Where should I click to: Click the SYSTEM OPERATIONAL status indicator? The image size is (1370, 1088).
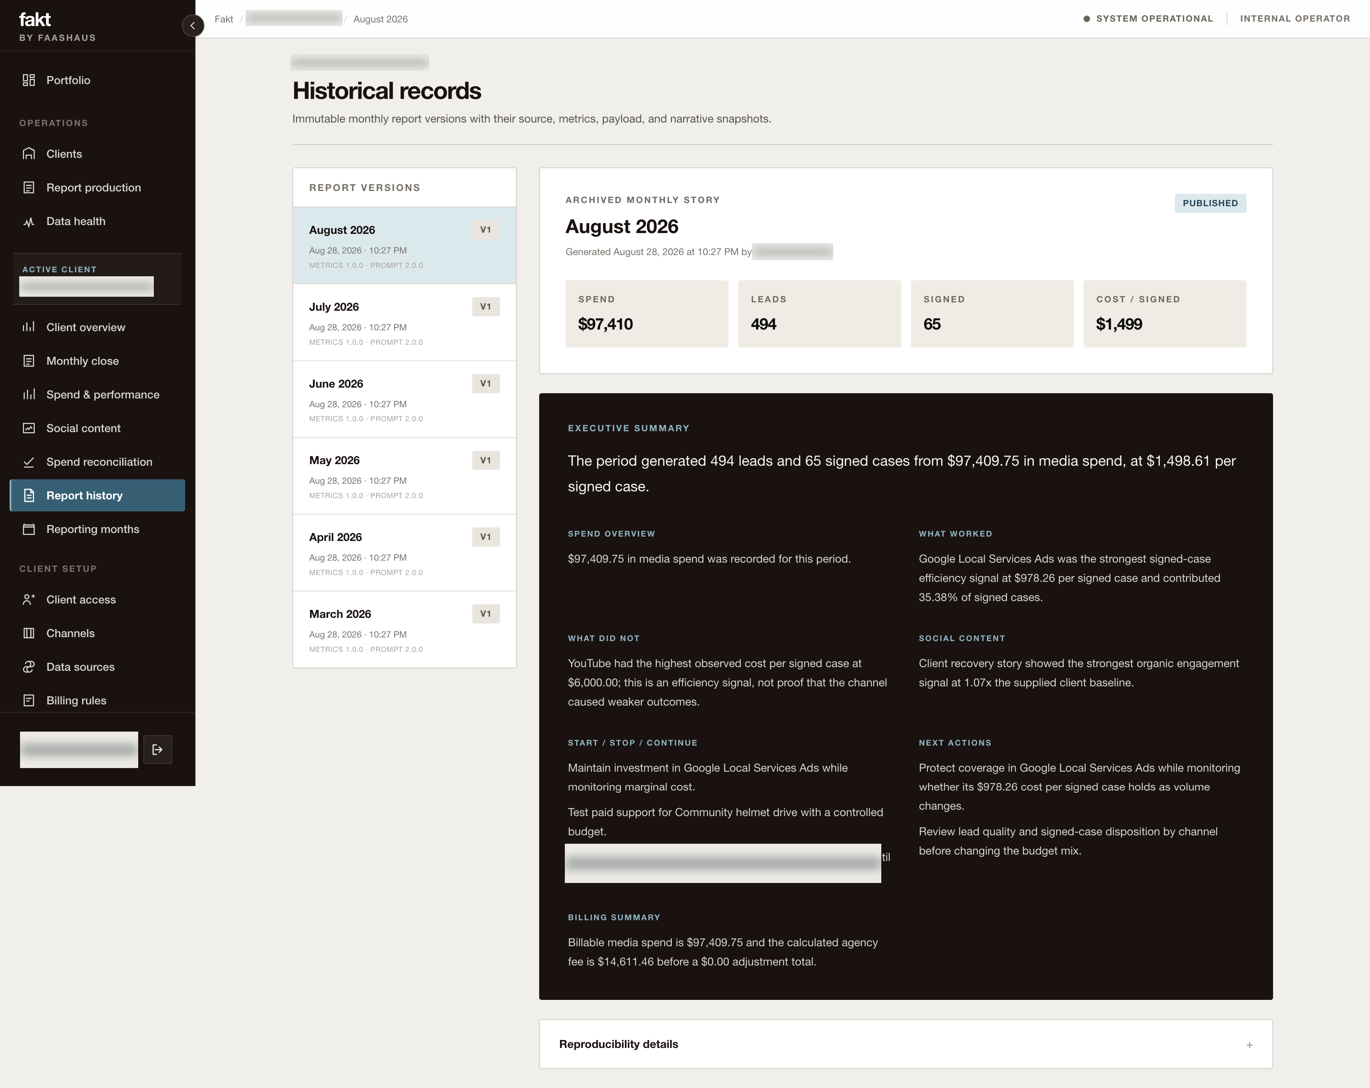click(x=1148, y=18)
